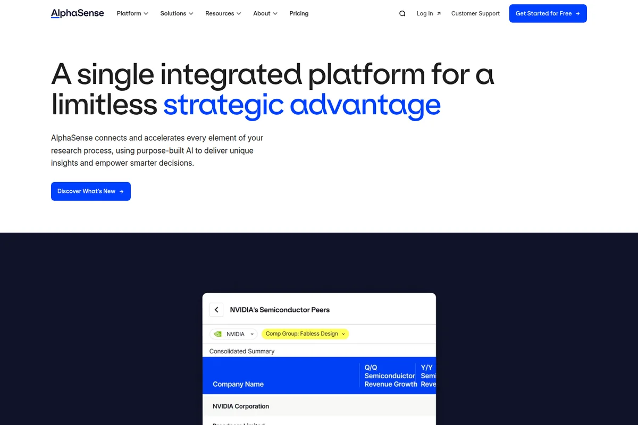This screenshot has width=638, height=425.
Task: Open the Comp Group: Fabless Design dropdown
Action: (x=305, y=334)
